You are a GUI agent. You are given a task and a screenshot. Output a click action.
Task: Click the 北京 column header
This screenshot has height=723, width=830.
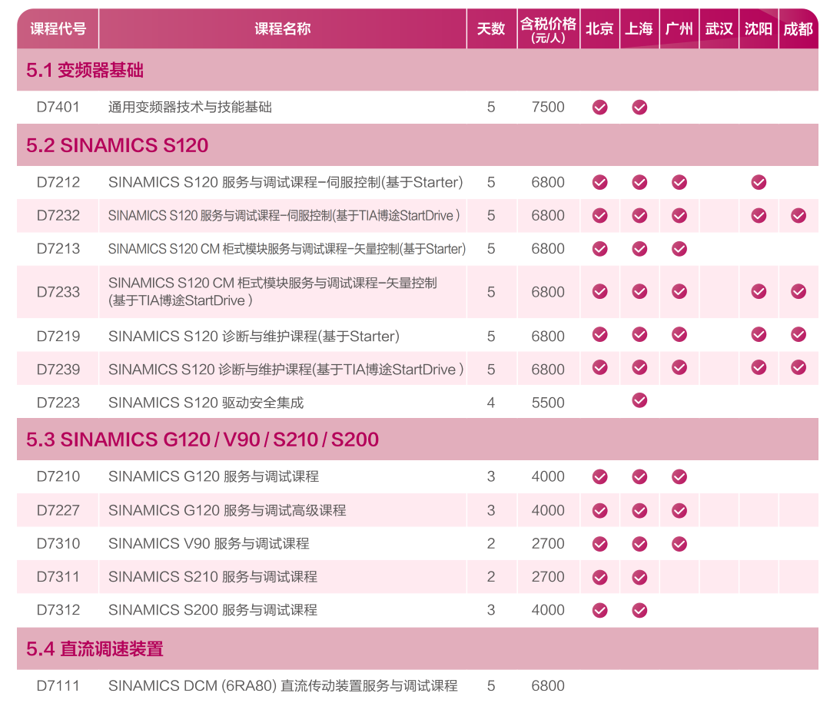pos(599,28)
